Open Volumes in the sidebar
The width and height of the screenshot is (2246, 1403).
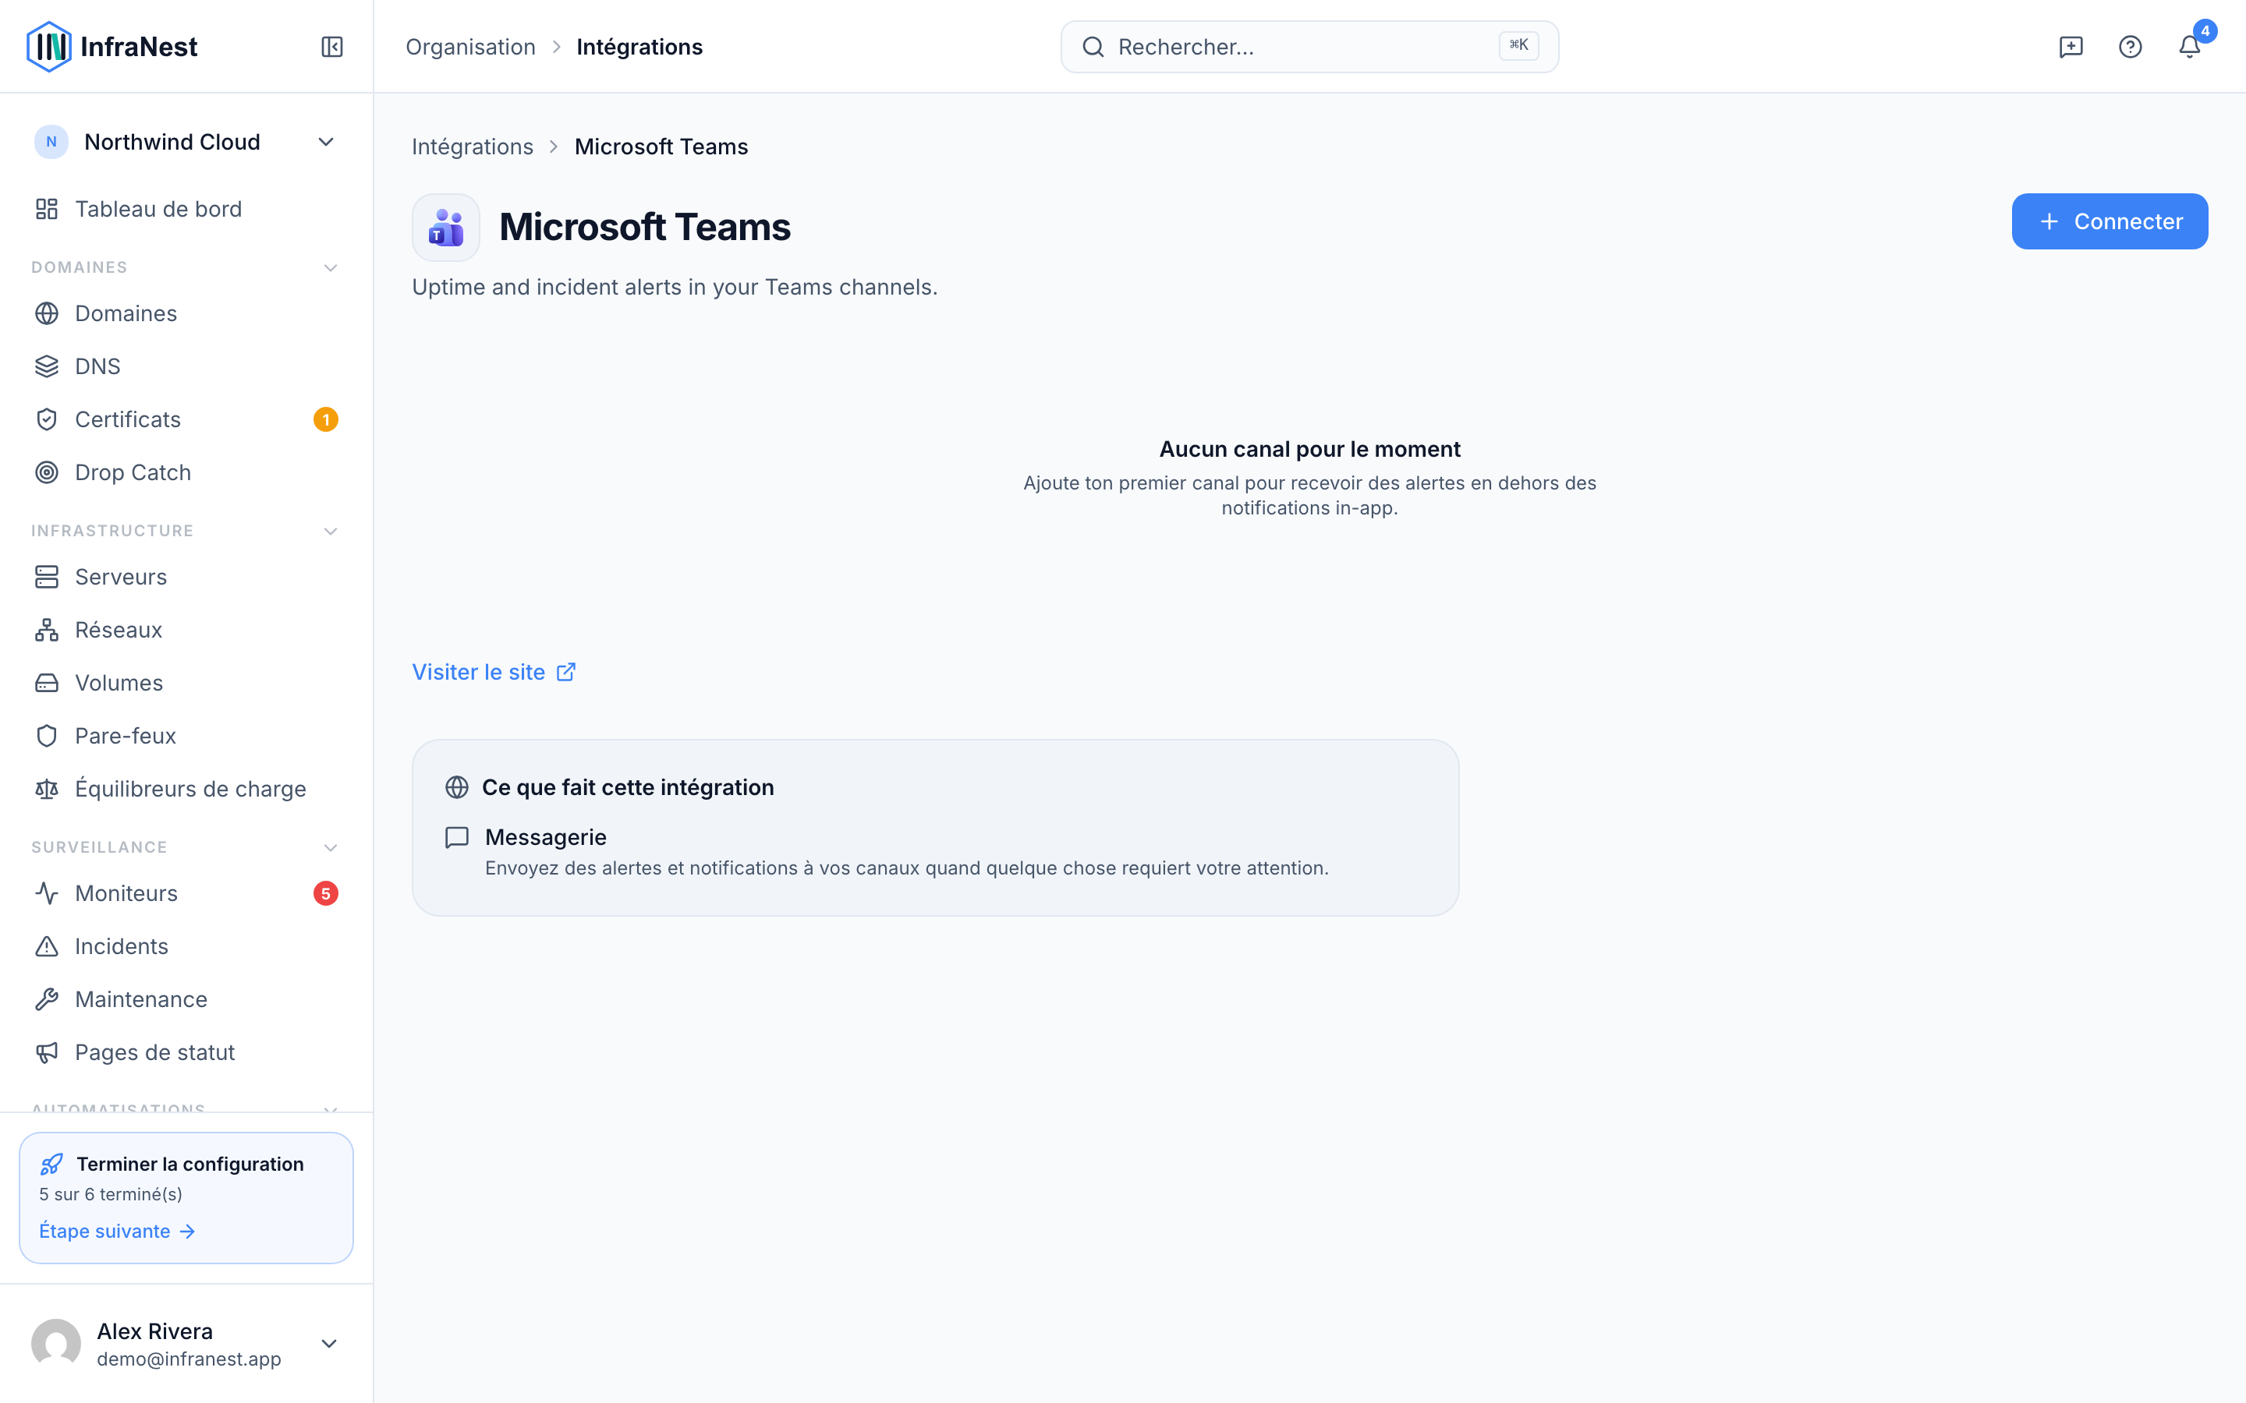click(186, 683)
